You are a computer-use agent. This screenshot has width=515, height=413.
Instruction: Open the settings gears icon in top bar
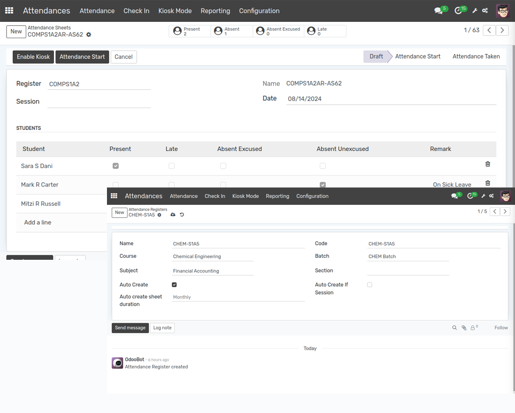click(x=485, y=10)
